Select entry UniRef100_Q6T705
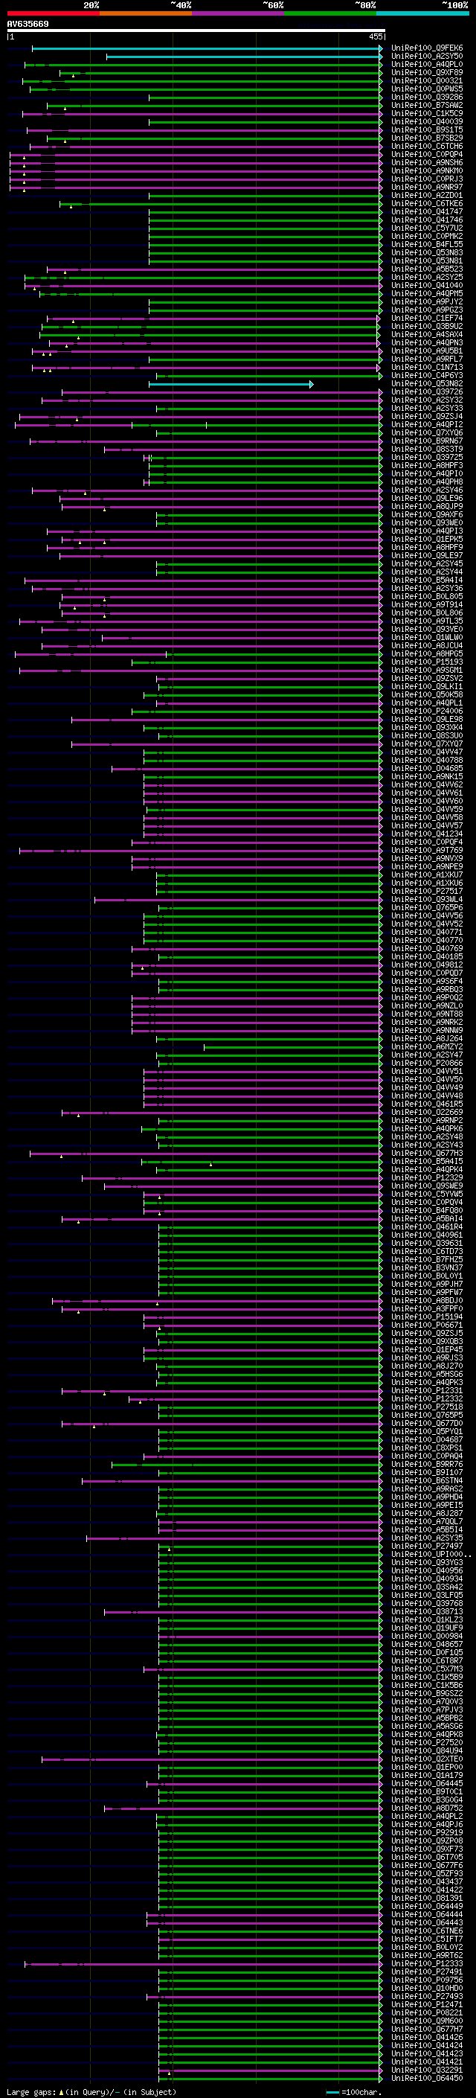Image resolution: width=476 pixels, height=2098 pixels. tap(427, 1857)
